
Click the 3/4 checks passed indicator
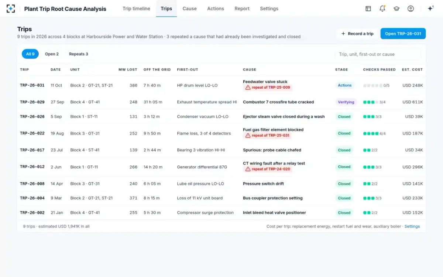point(374,102)
